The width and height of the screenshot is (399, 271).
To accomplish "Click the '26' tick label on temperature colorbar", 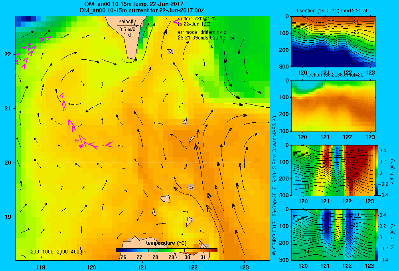I will pos(123,257).
